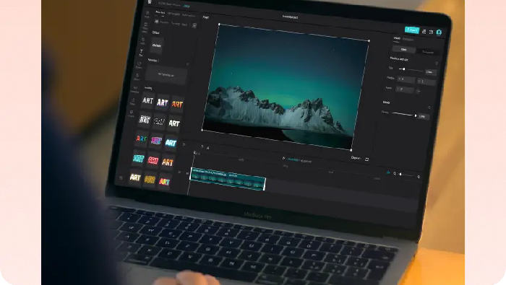Choose the rainbow ART effect in the bottom row
Image resolution: width=506 pixels, height=285 pixels.
point(164,182)
